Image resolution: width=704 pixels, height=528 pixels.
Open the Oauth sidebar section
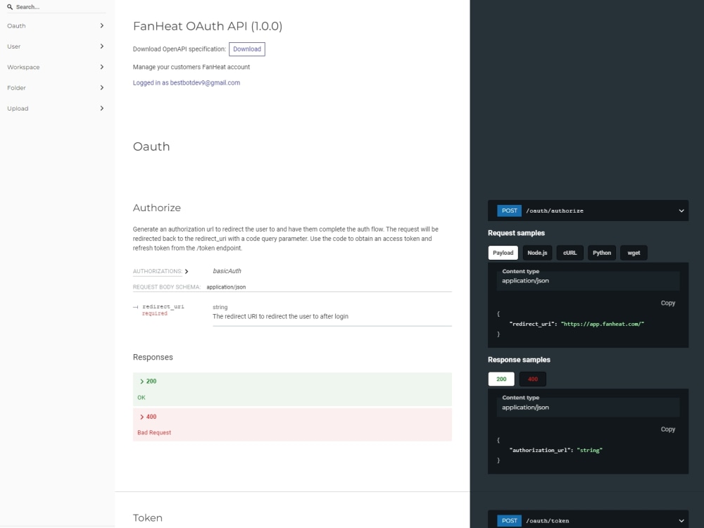coord(57,25)
